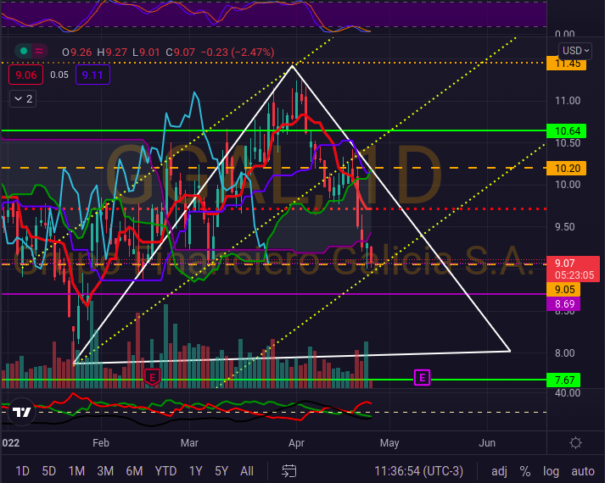Toggle percent scale mode
The height and width of the screenshot is (483, 605).
point(525,470)
